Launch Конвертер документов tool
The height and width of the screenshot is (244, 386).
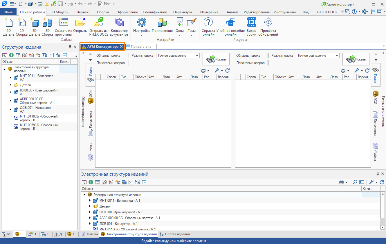[119, 27]
